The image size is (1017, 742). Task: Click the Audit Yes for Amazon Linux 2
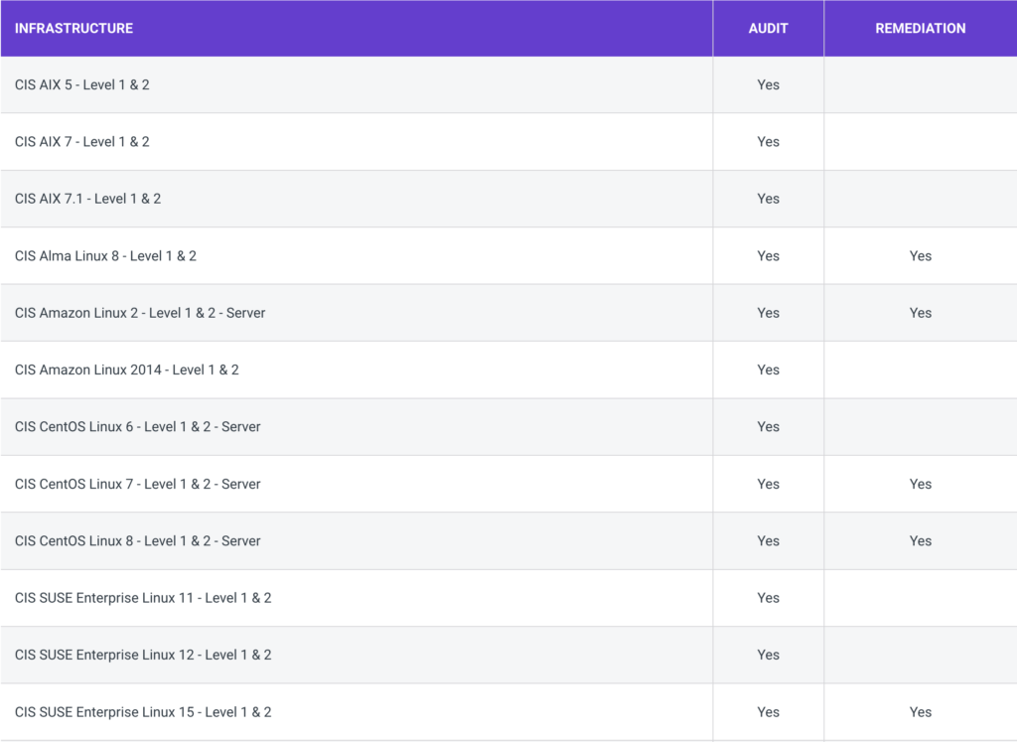(768, 313)
